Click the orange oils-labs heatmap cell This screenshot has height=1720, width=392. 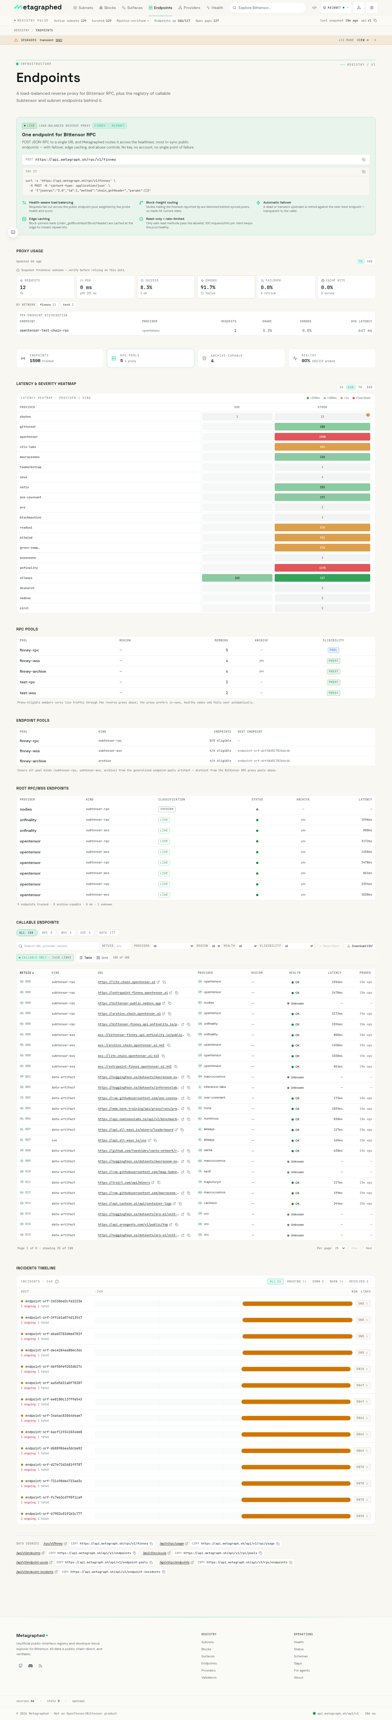[x=322, y=447]
